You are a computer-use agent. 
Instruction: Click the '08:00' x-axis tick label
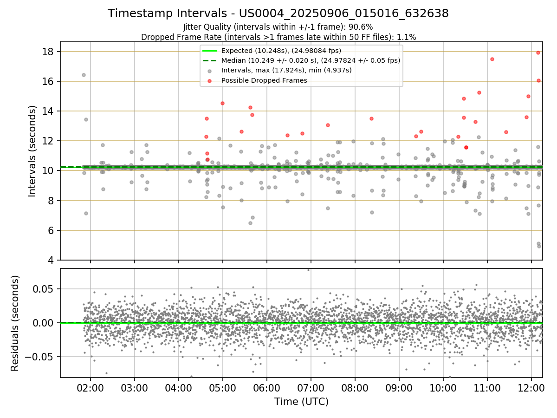[x=355, y=388]
